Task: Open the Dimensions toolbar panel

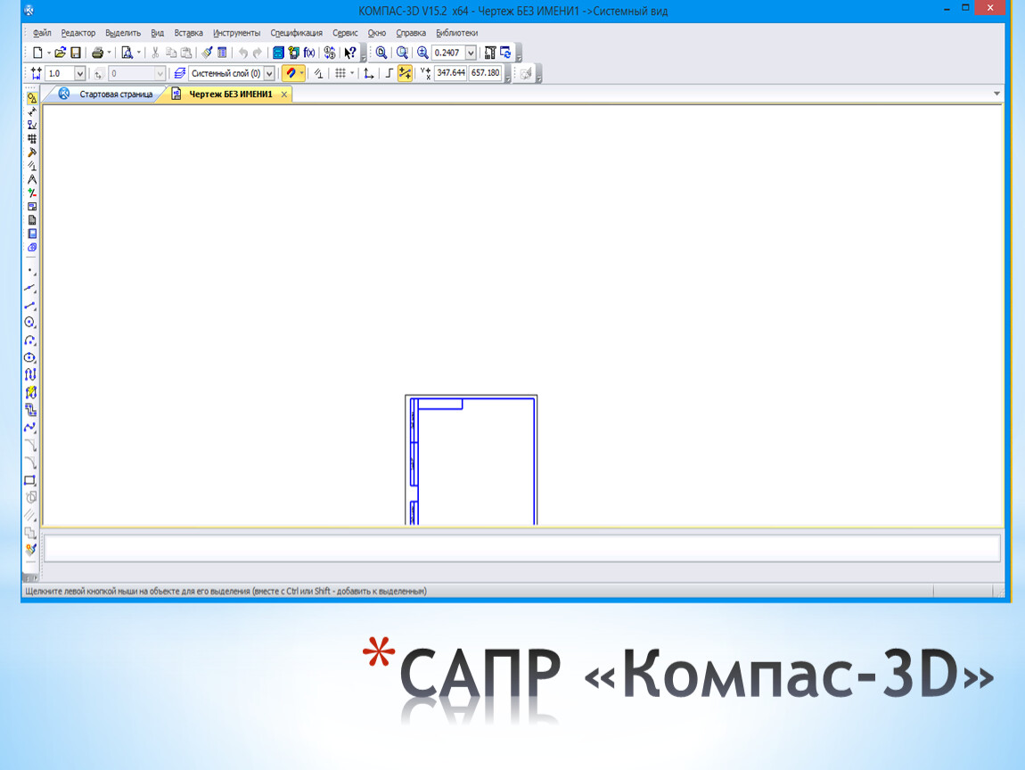Action: pos(31,111)
